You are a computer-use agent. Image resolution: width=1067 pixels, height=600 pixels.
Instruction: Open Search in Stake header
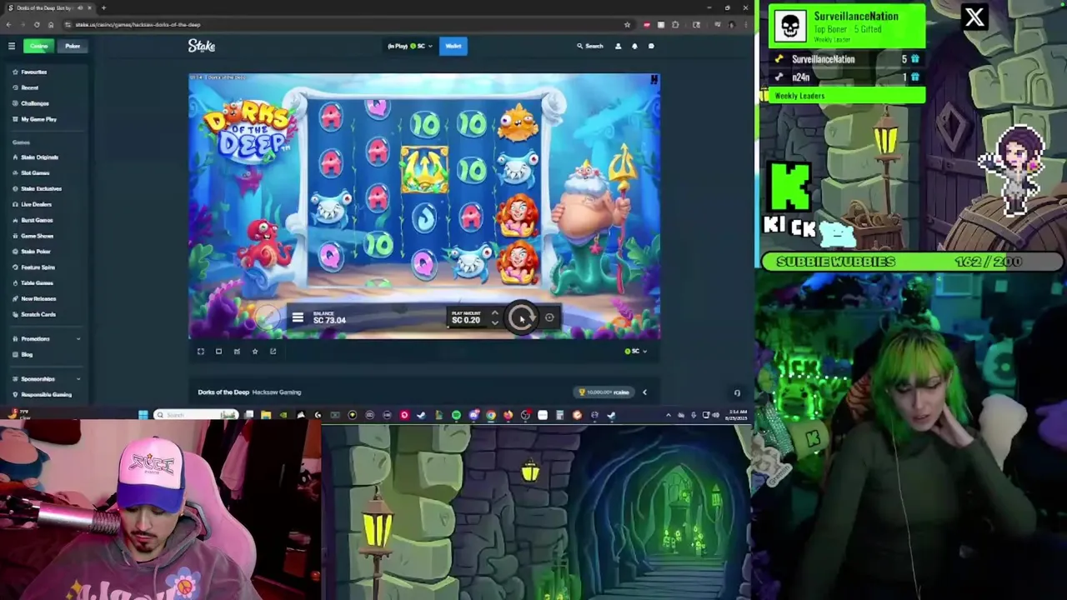[x=590, y=46]
